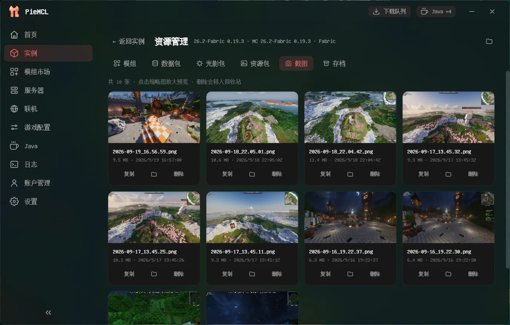Select the 截图 screenshots tab

(x=296, y=63)
